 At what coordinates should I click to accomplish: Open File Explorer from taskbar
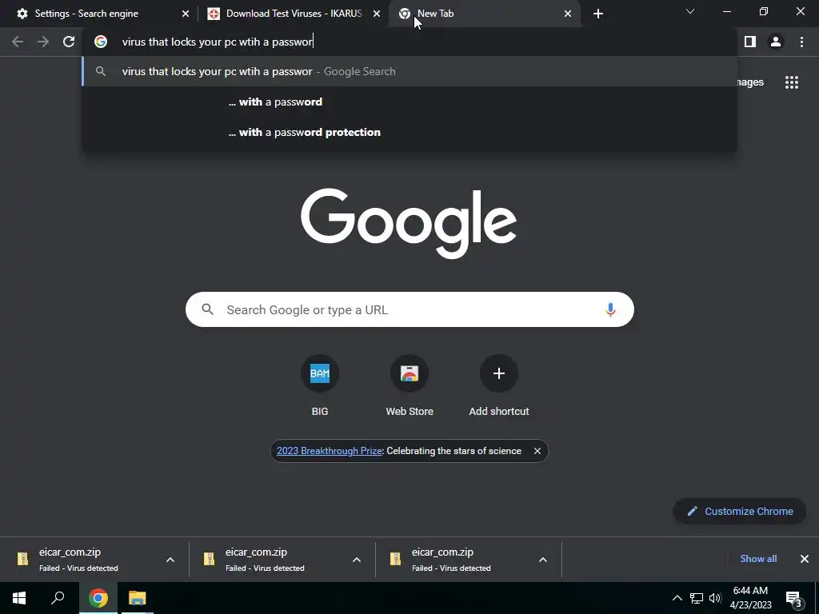(x=138, y=598)
